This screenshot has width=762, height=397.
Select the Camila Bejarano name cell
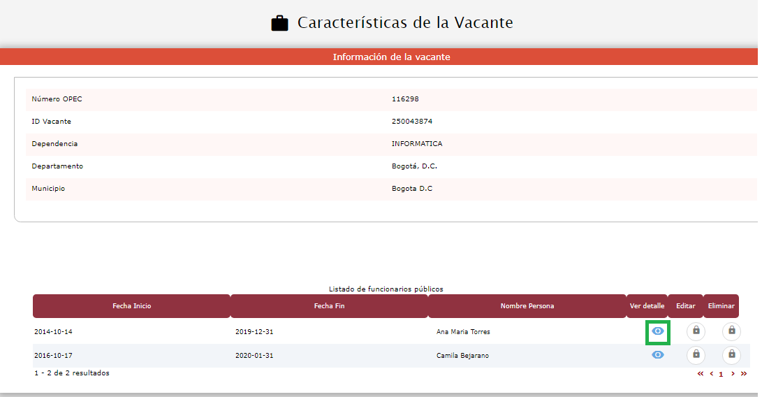462,356
